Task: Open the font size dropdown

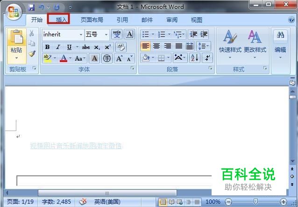Action: [106, 34]
